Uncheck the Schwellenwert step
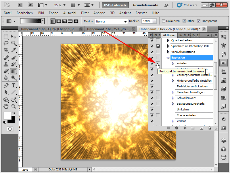230x173 pixels. pyautogui.click(x=152, y=98)
